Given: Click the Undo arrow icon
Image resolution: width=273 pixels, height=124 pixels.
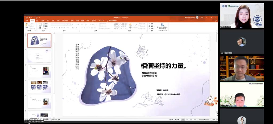Looking at the screenshot, I should click(x=30, y=18).
